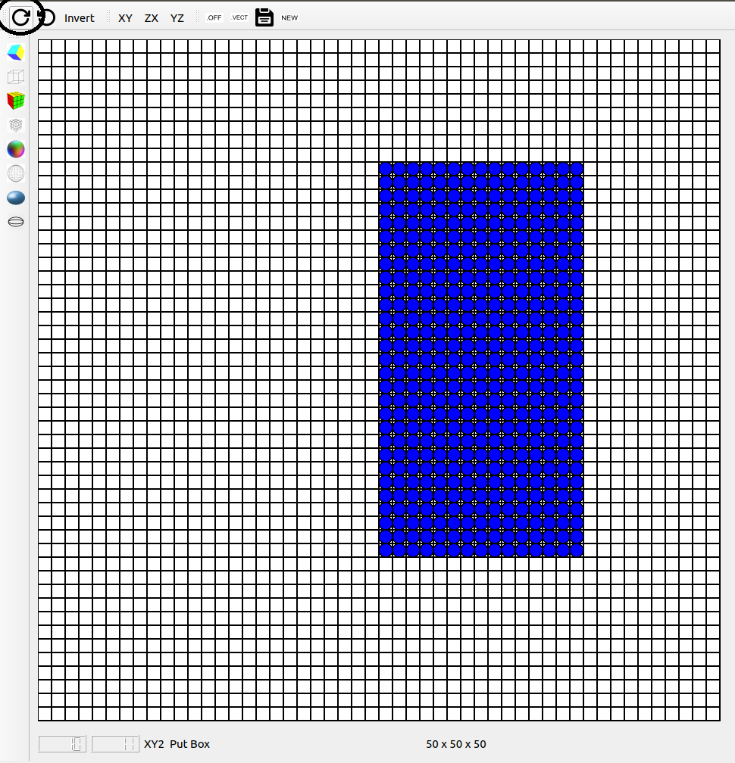Select the wireframe voxel grid cube tool
The image size is (735, 763).
pyautogui.click(x=15, y=125)
